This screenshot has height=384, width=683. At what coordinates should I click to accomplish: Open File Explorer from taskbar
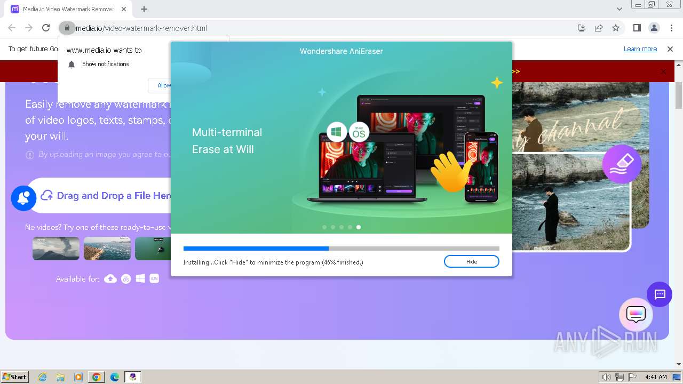60,377
